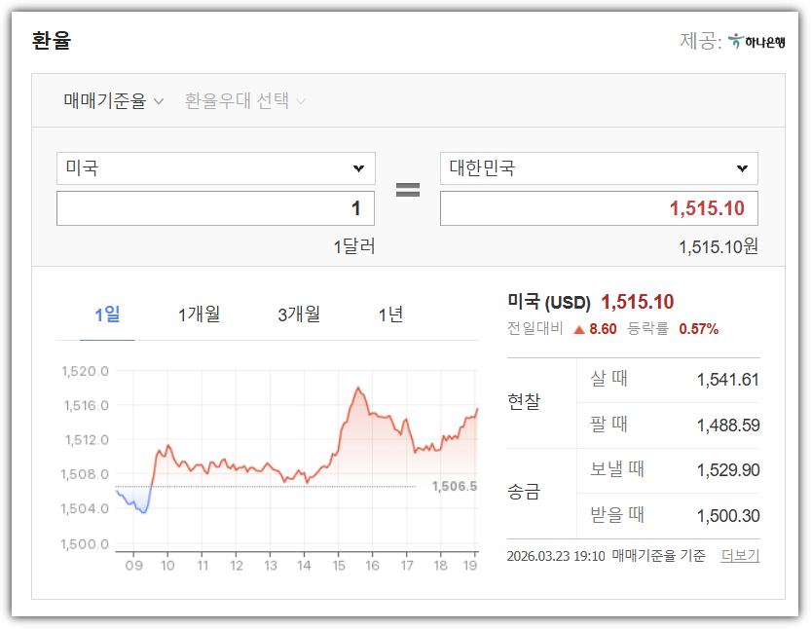This screenshot has height=629, width=811.
Task: Click the 송금 보낼 때 rate 1,529.90
Action: tap(729, 469)
